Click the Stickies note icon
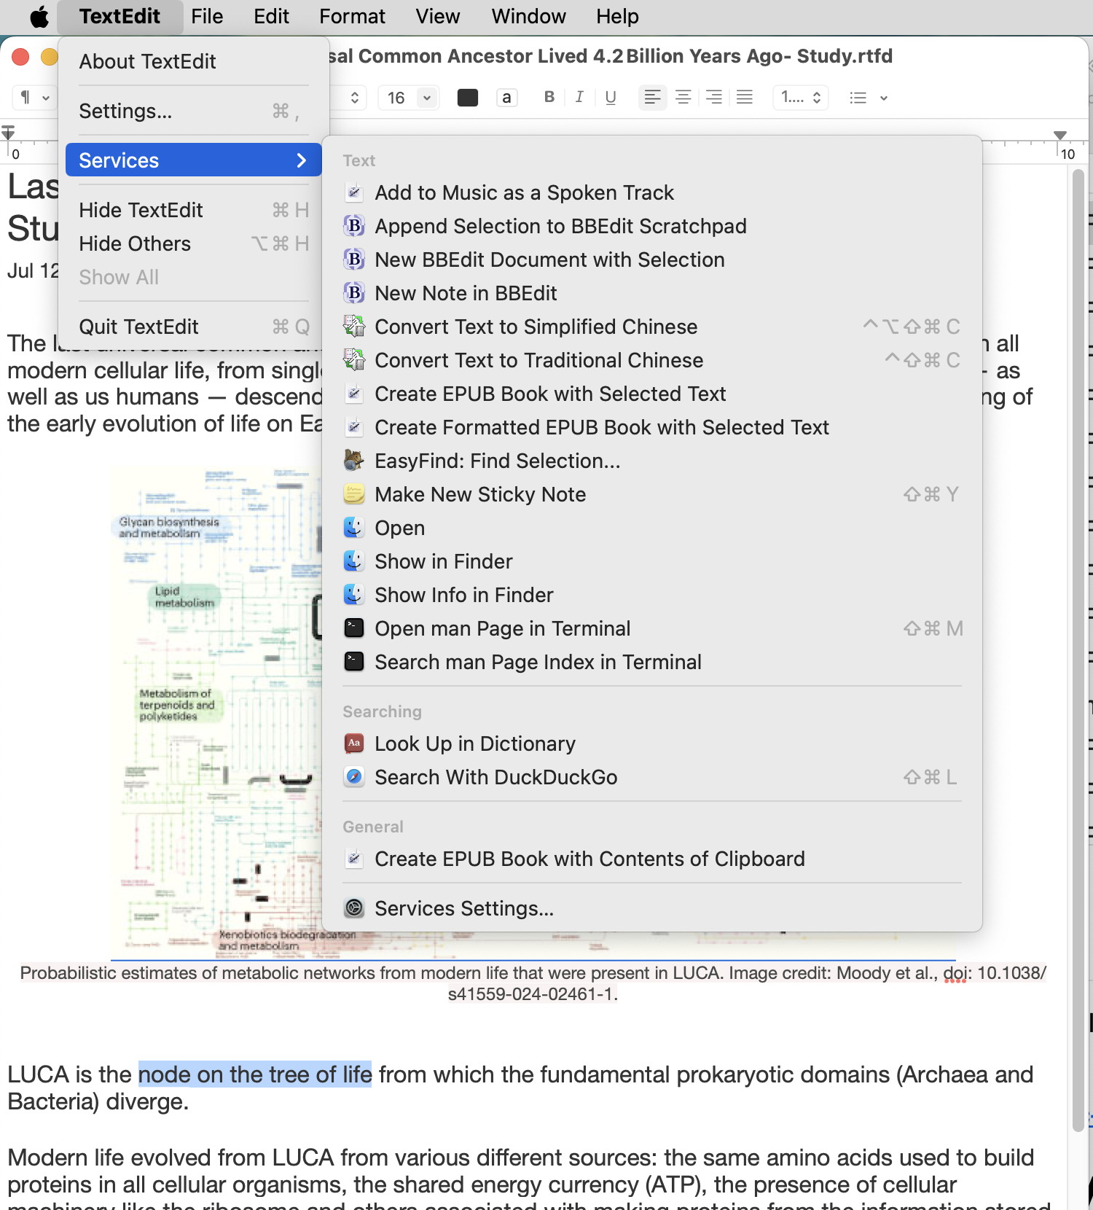Screen dimensions: 1093x1210 [x=354, y=494]
